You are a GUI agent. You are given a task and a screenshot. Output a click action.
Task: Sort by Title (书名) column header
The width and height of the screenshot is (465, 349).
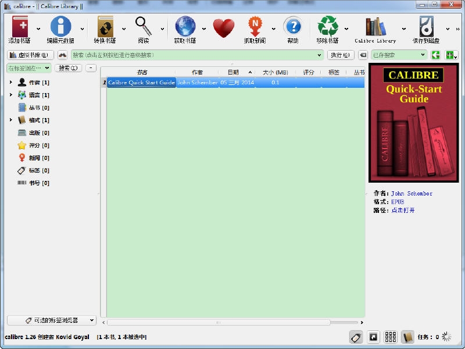pos(141,72)
